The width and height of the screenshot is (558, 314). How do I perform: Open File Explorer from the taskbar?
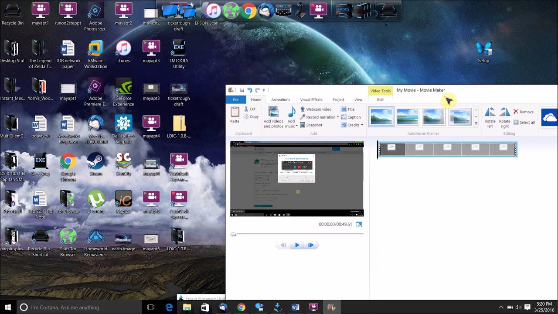click(187, 307)
